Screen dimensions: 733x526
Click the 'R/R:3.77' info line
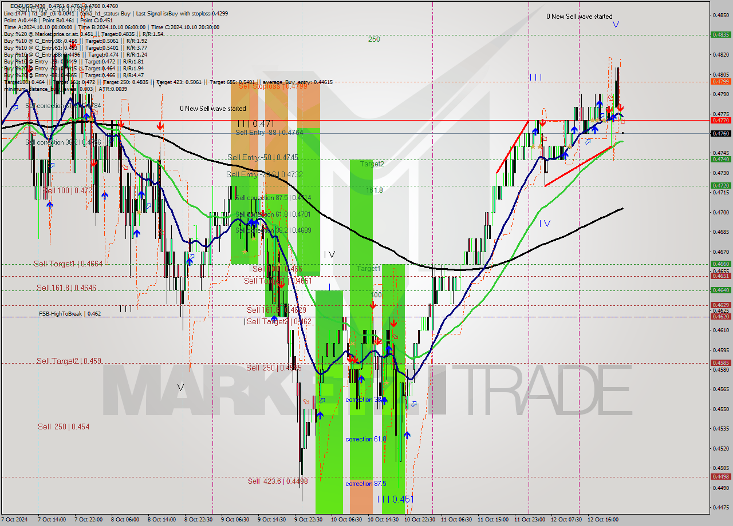pos(136,47)
